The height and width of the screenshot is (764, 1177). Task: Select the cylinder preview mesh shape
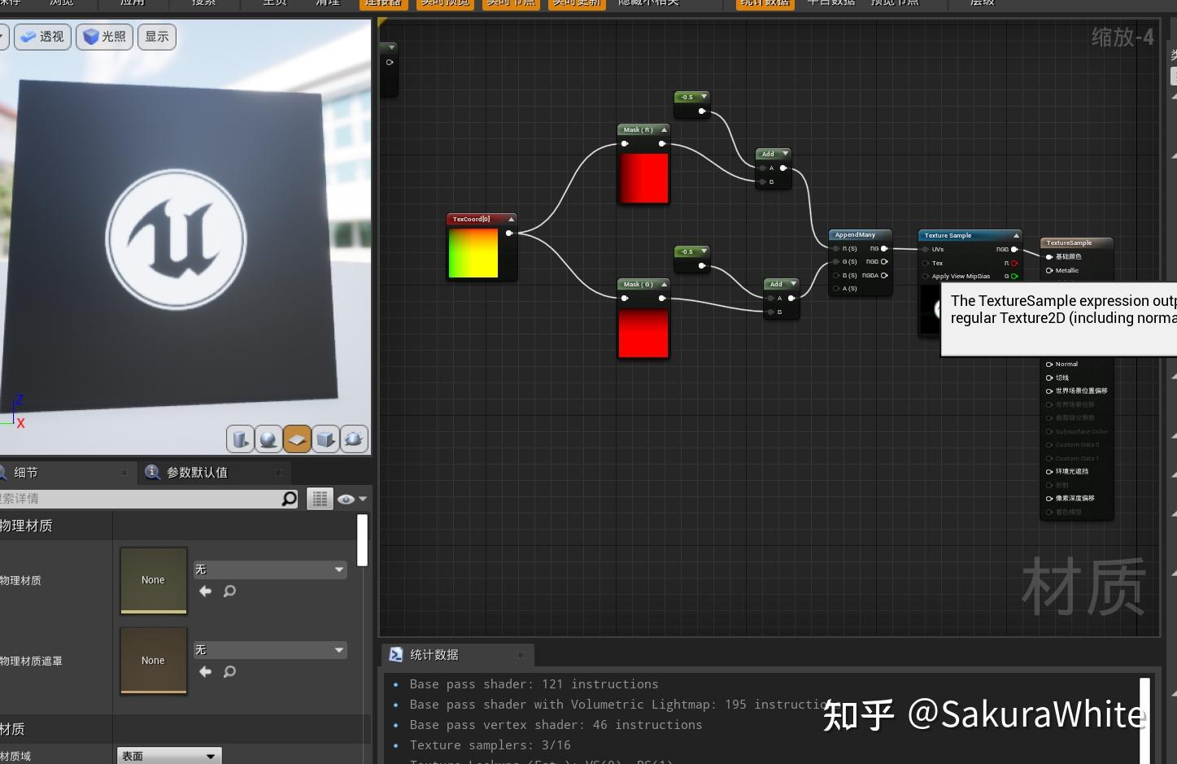tap(240, 439)
